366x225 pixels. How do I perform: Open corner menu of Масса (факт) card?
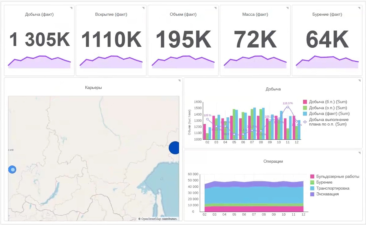click(288, 8)
